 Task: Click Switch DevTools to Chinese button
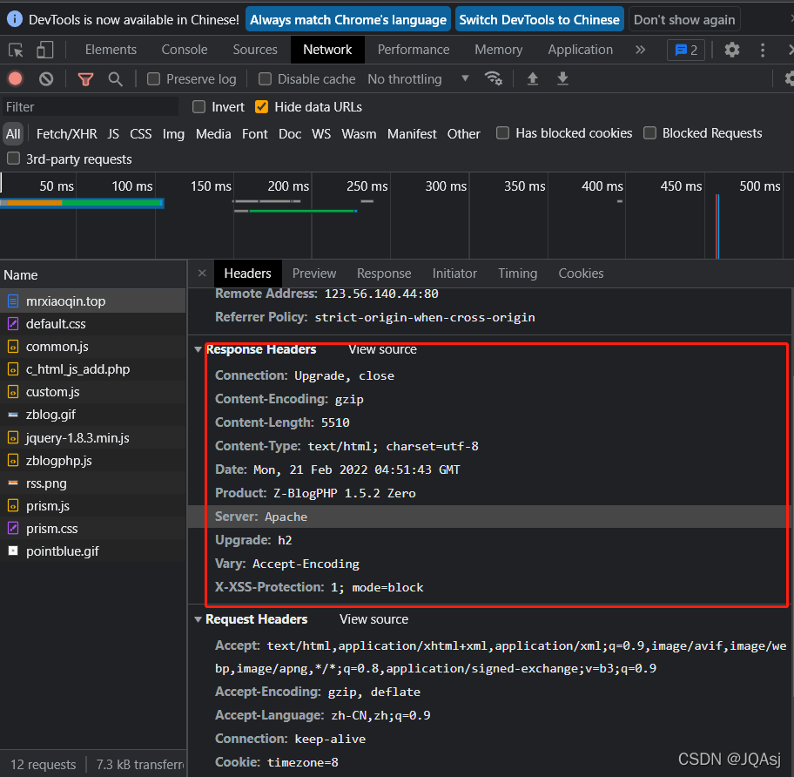point(539,19)
